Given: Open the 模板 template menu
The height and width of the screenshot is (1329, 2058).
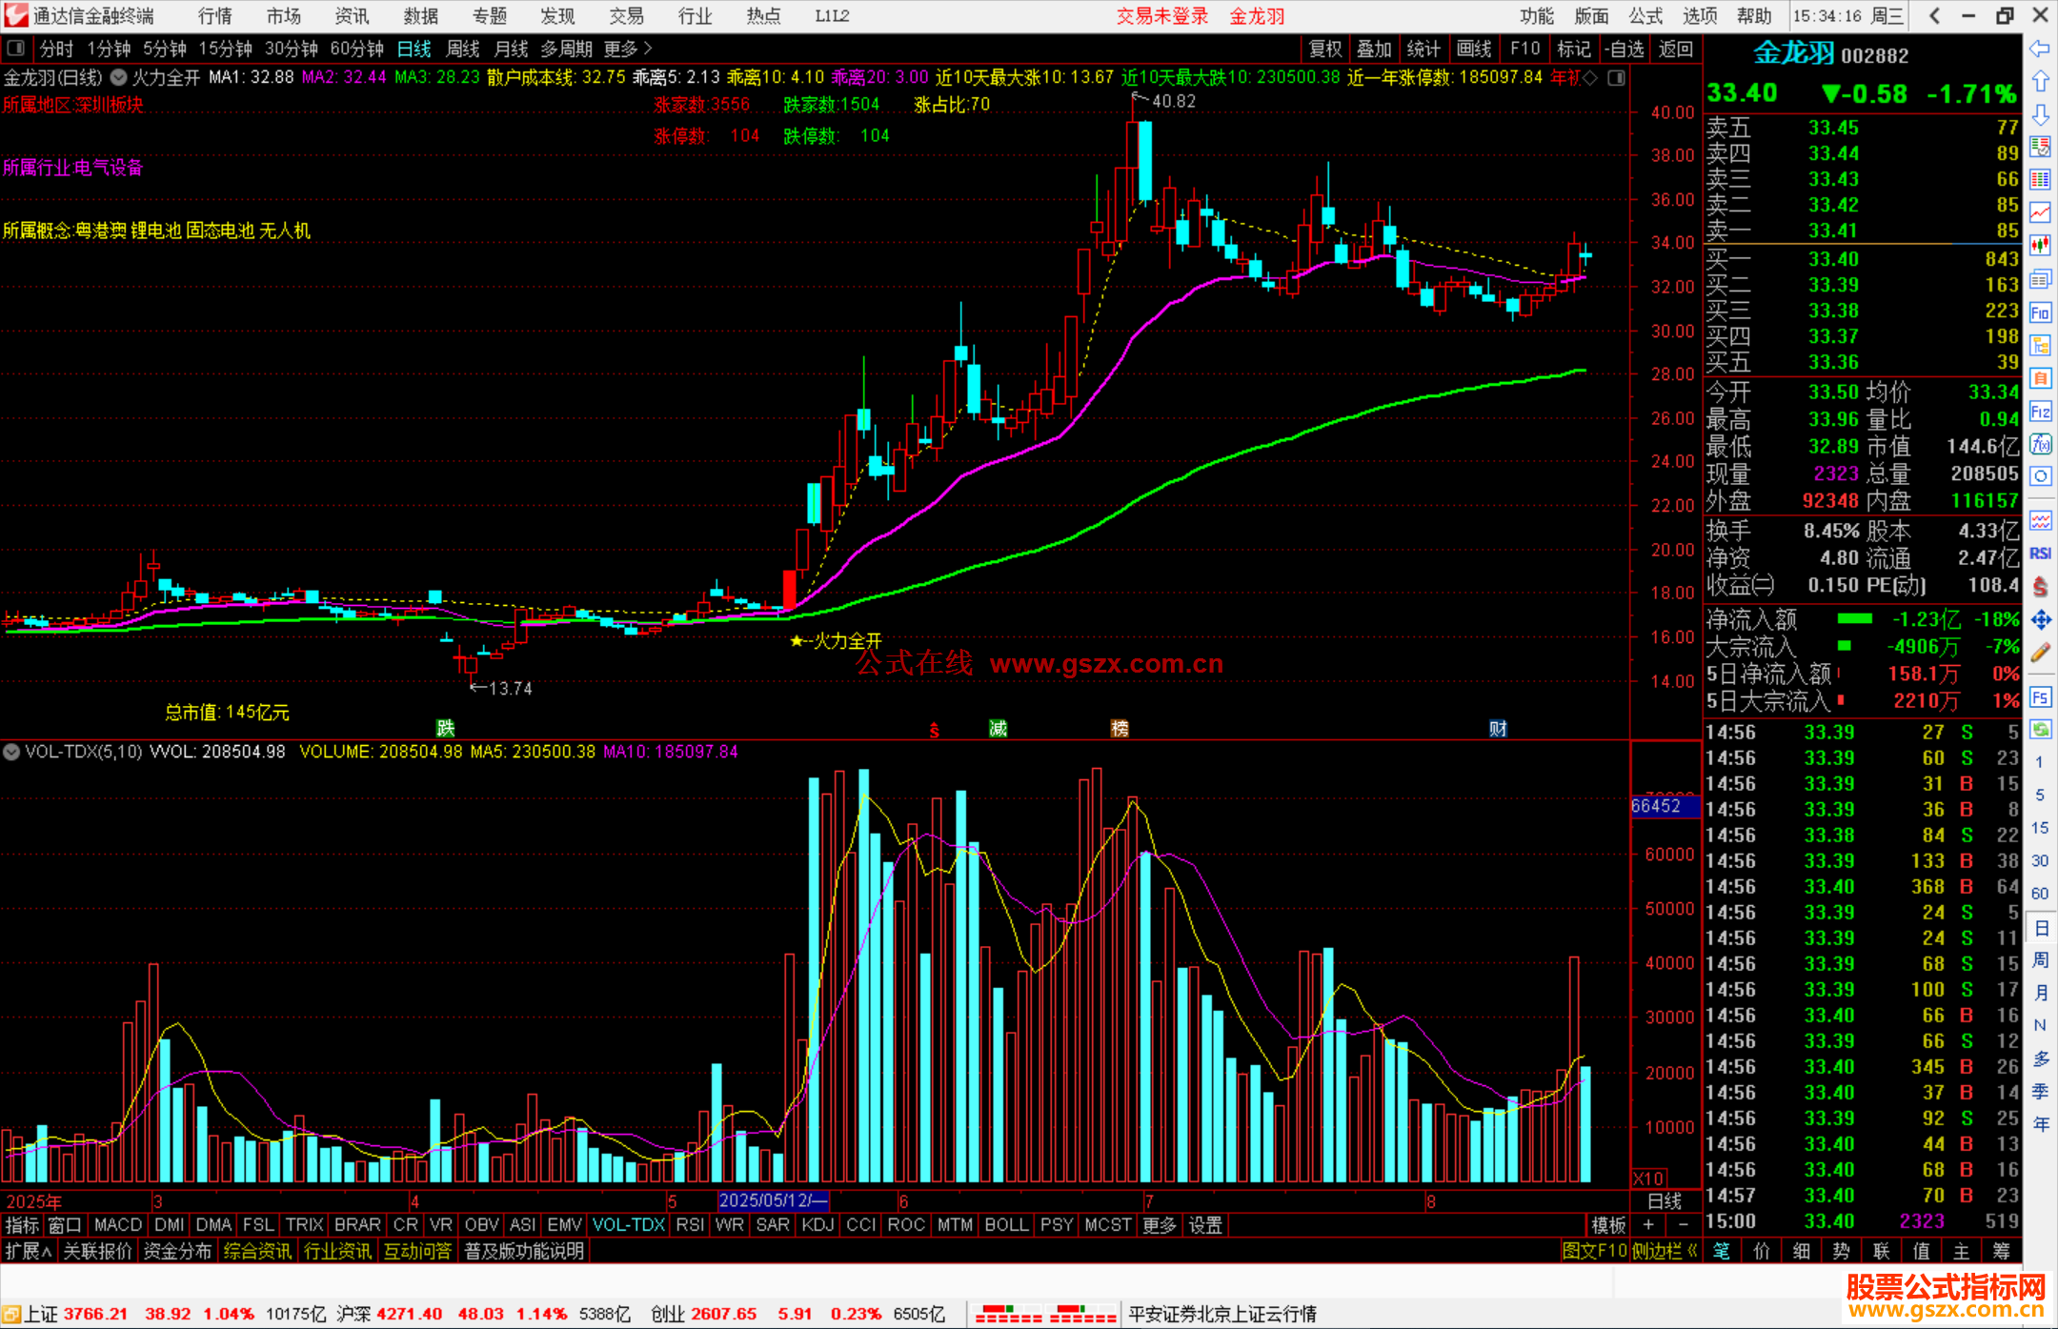Looking at the screenshot, I should pos(1608,1225).
